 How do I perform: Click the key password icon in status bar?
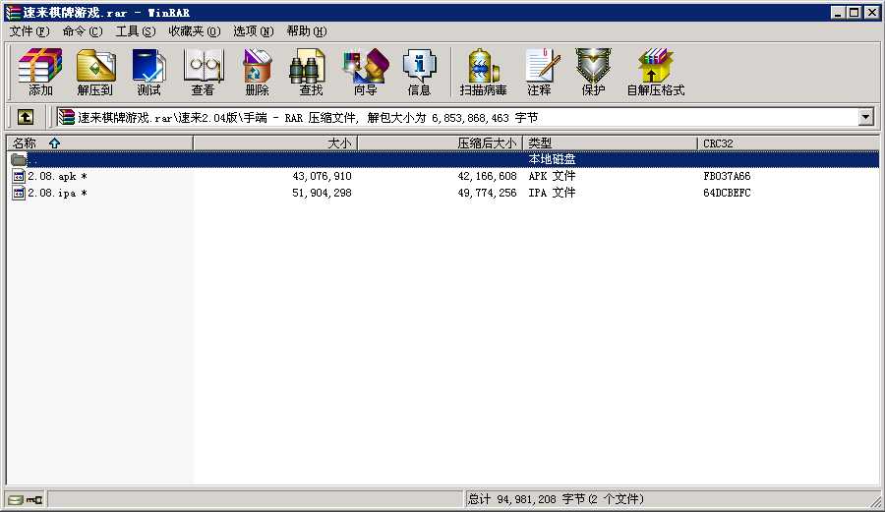[34, 499]
